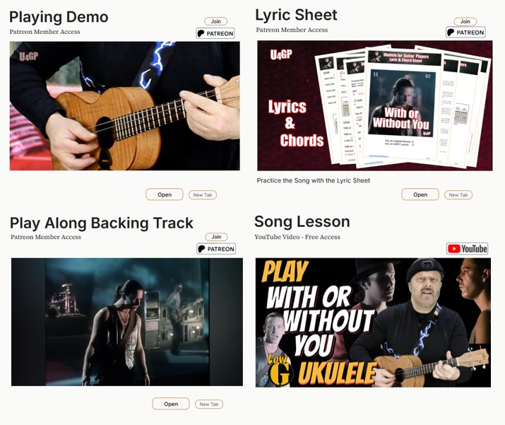505x425 pixels.
Task: Open Backing Track in New Tab
Action: pos(208,404)
